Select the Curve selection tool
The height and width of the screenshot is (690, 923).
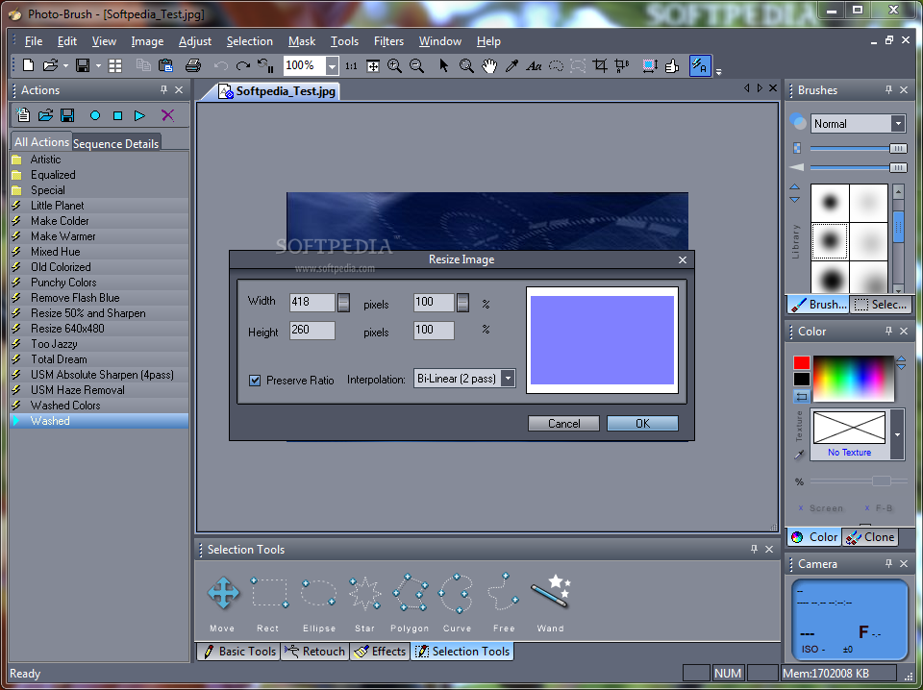point(456,593)
